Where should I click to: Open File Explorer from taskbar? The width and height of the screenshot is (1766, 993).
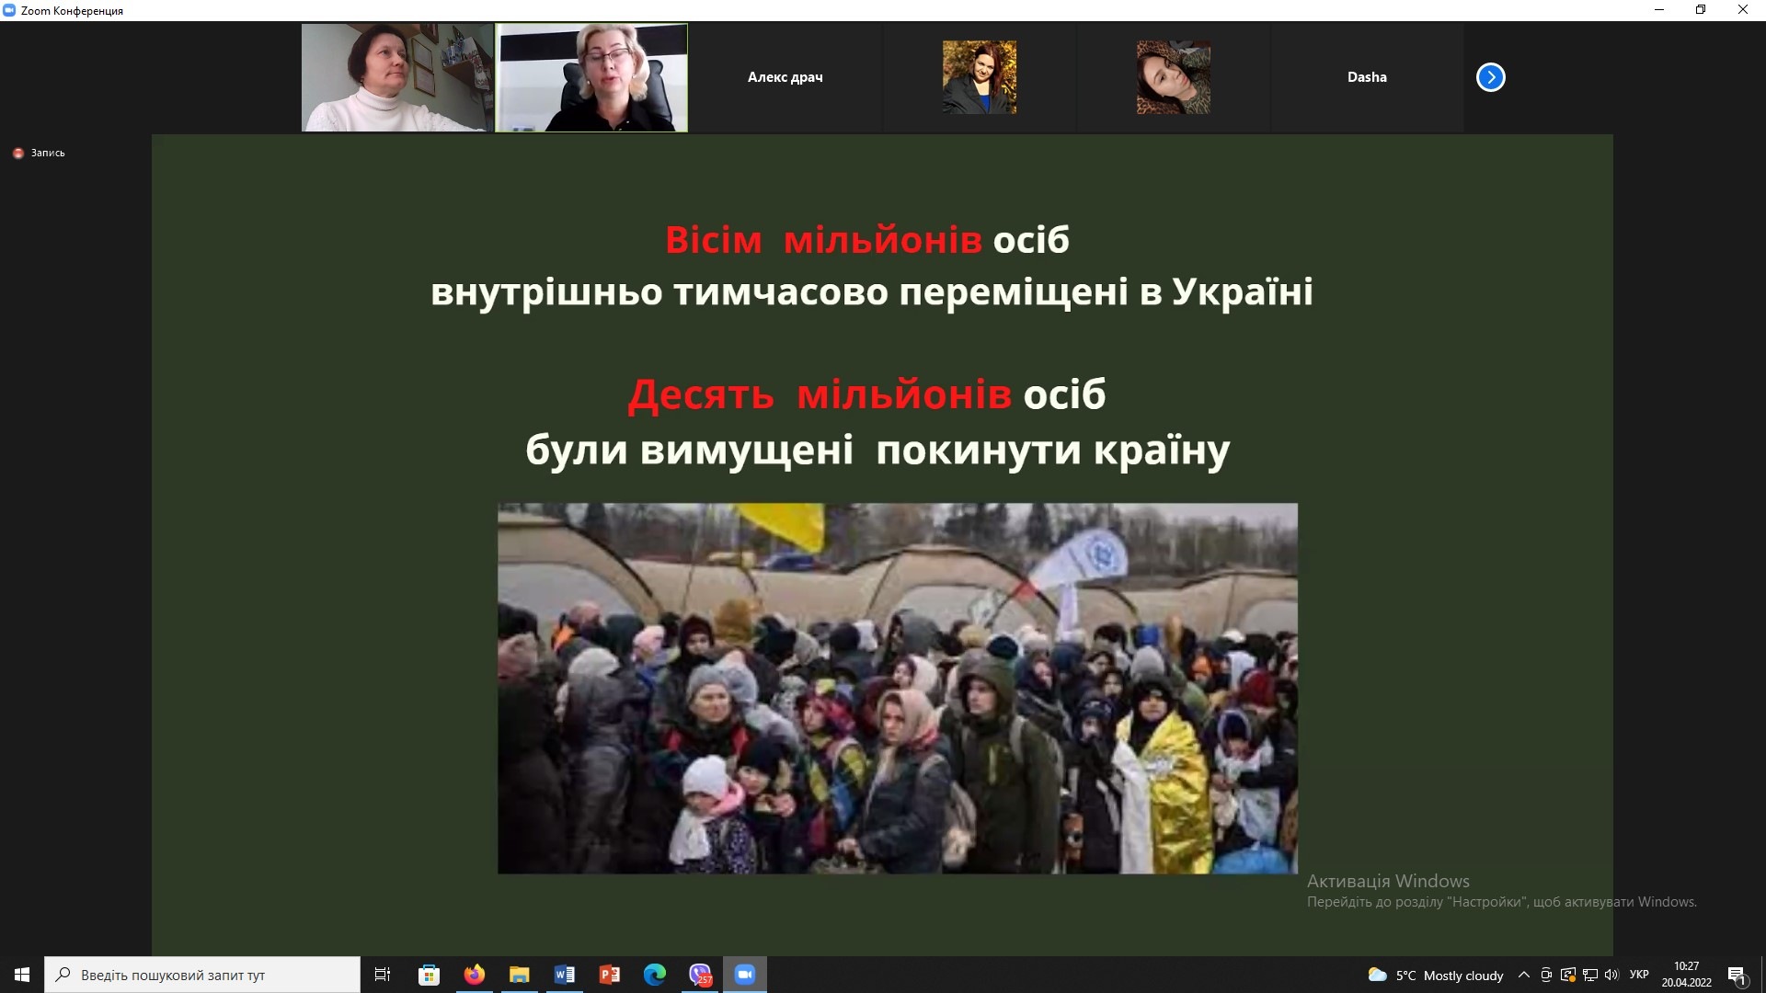[520, 975]
